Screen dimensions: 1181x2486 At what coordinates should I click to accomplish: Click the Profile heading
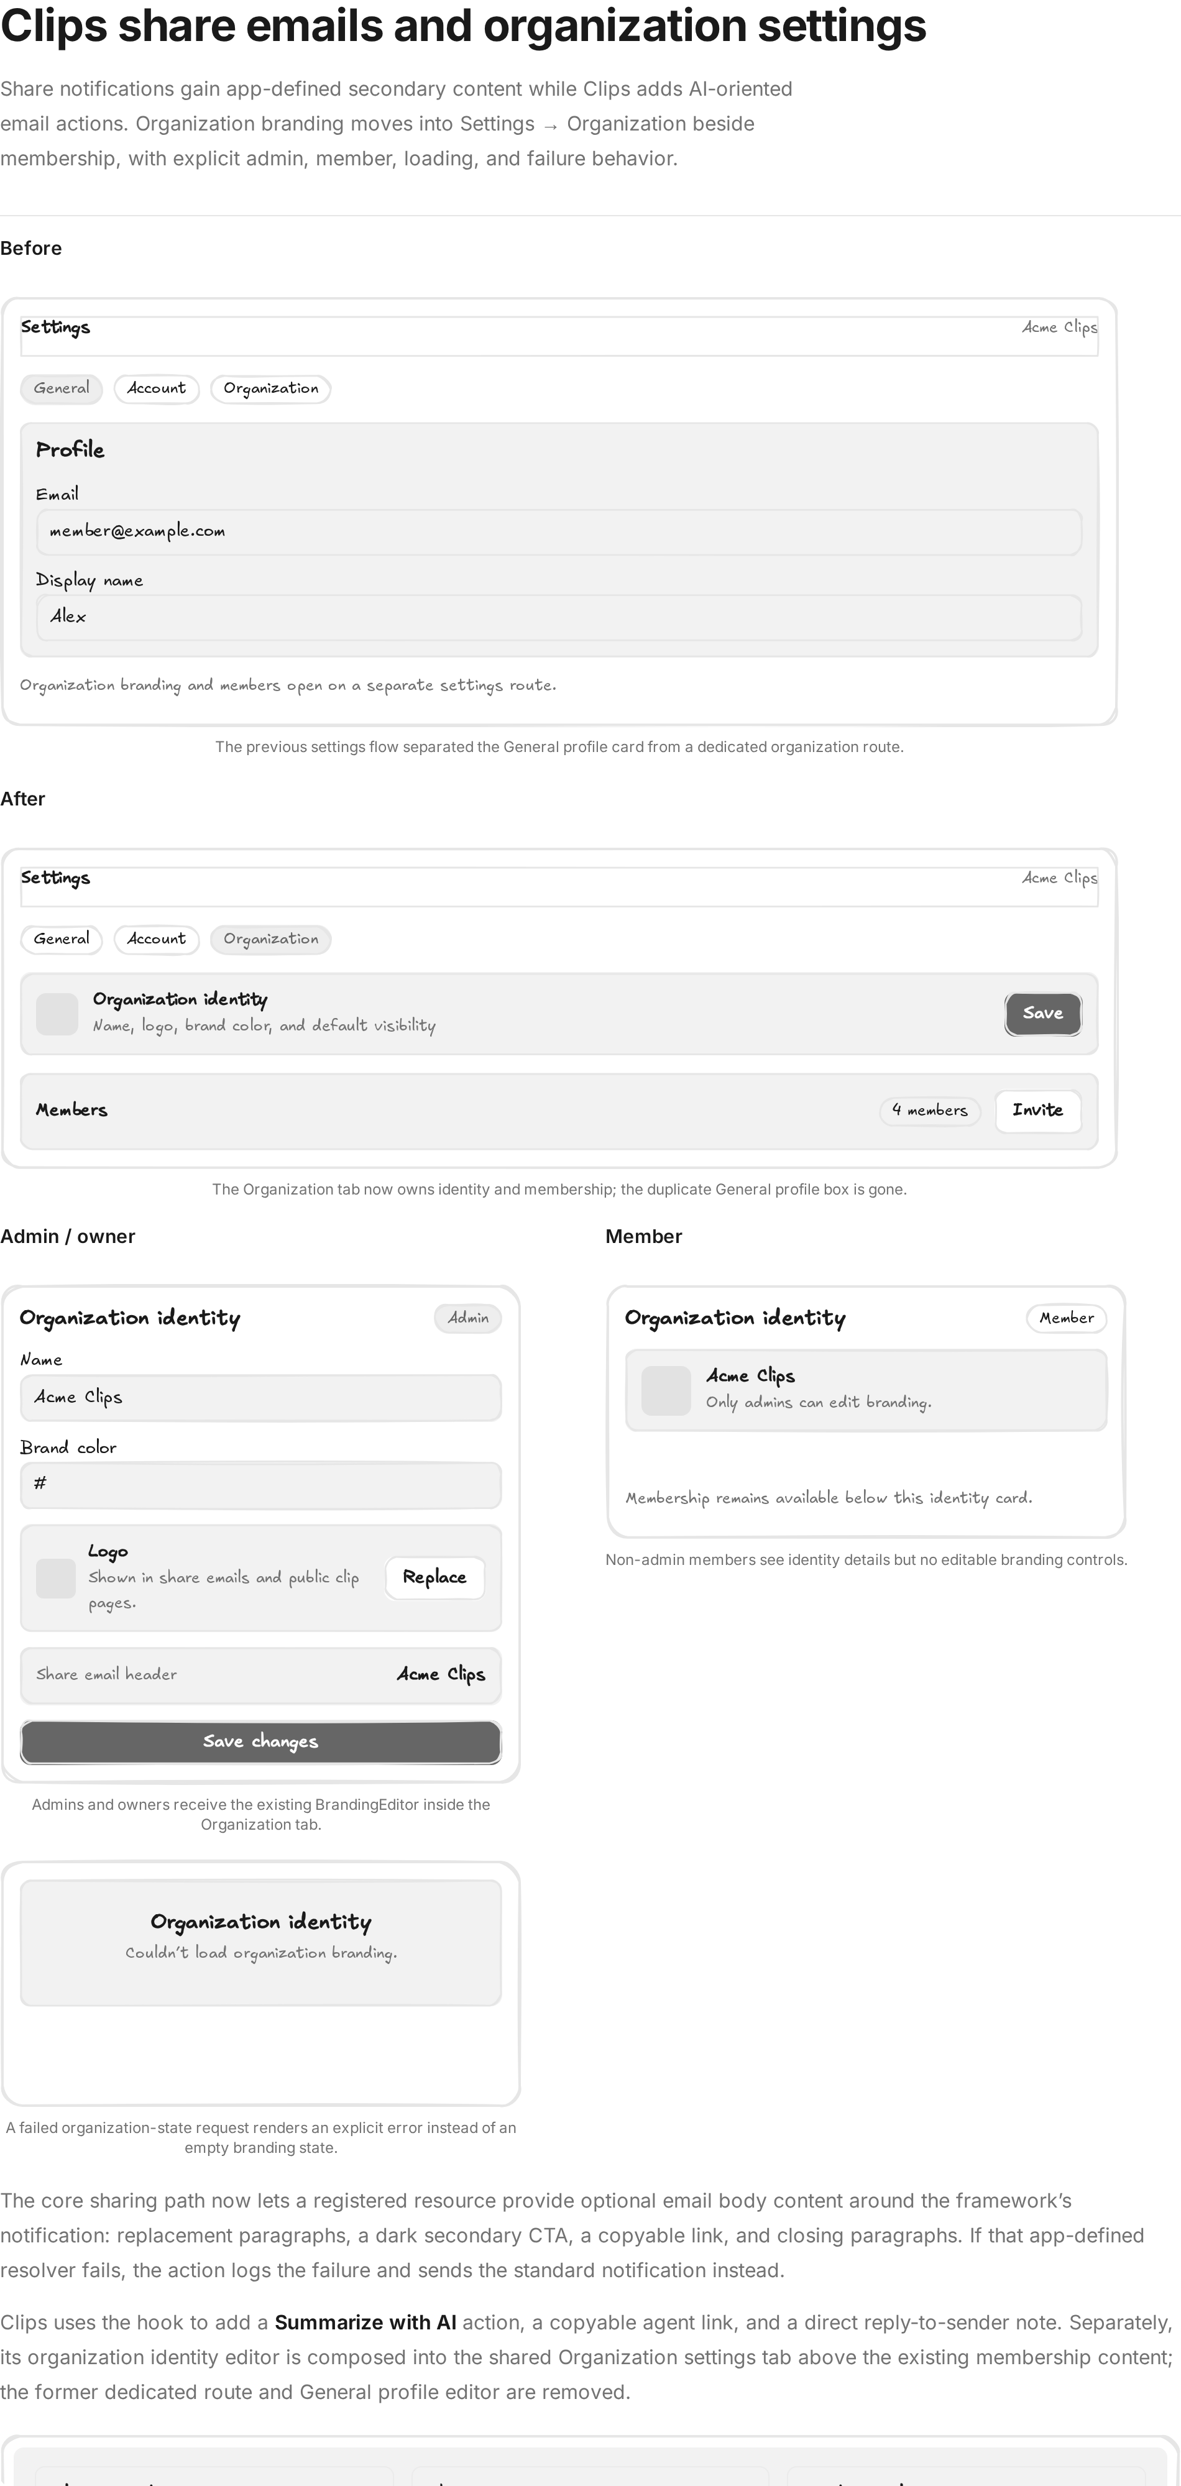pos(70,450)
